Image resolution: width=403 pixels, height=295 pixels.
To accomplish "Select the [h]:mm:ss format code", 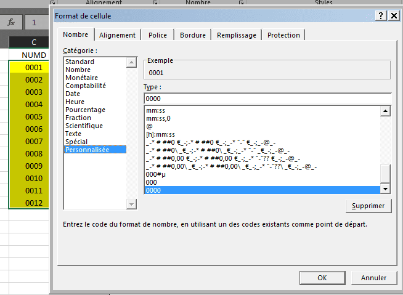I will [x=161, y=135].
